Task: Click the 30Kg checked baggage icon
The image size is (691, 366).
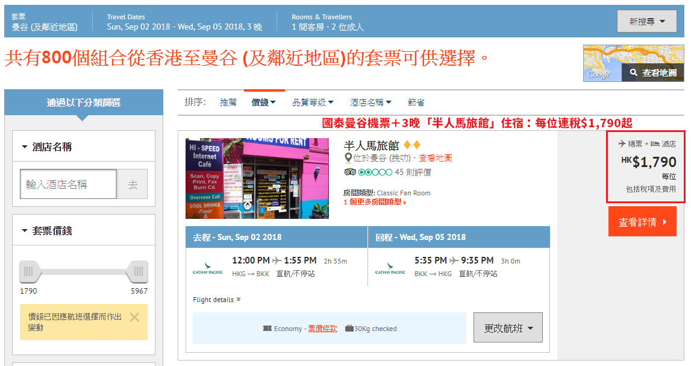Action: click(x=349, y=329)
